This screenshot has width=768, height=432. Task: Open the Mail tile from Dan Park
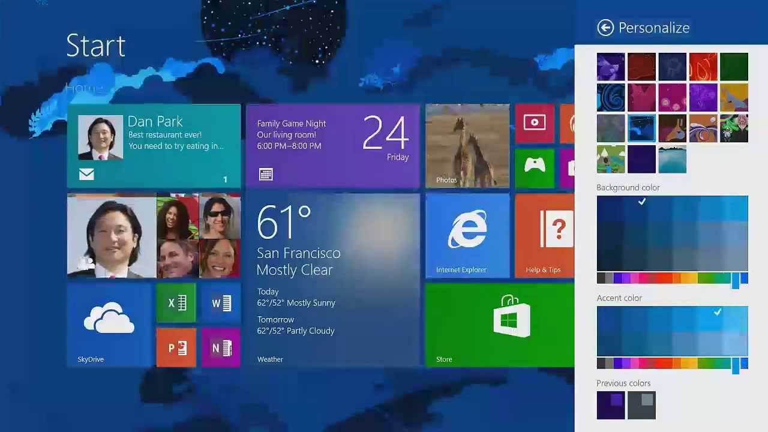(x=154, y=146)
